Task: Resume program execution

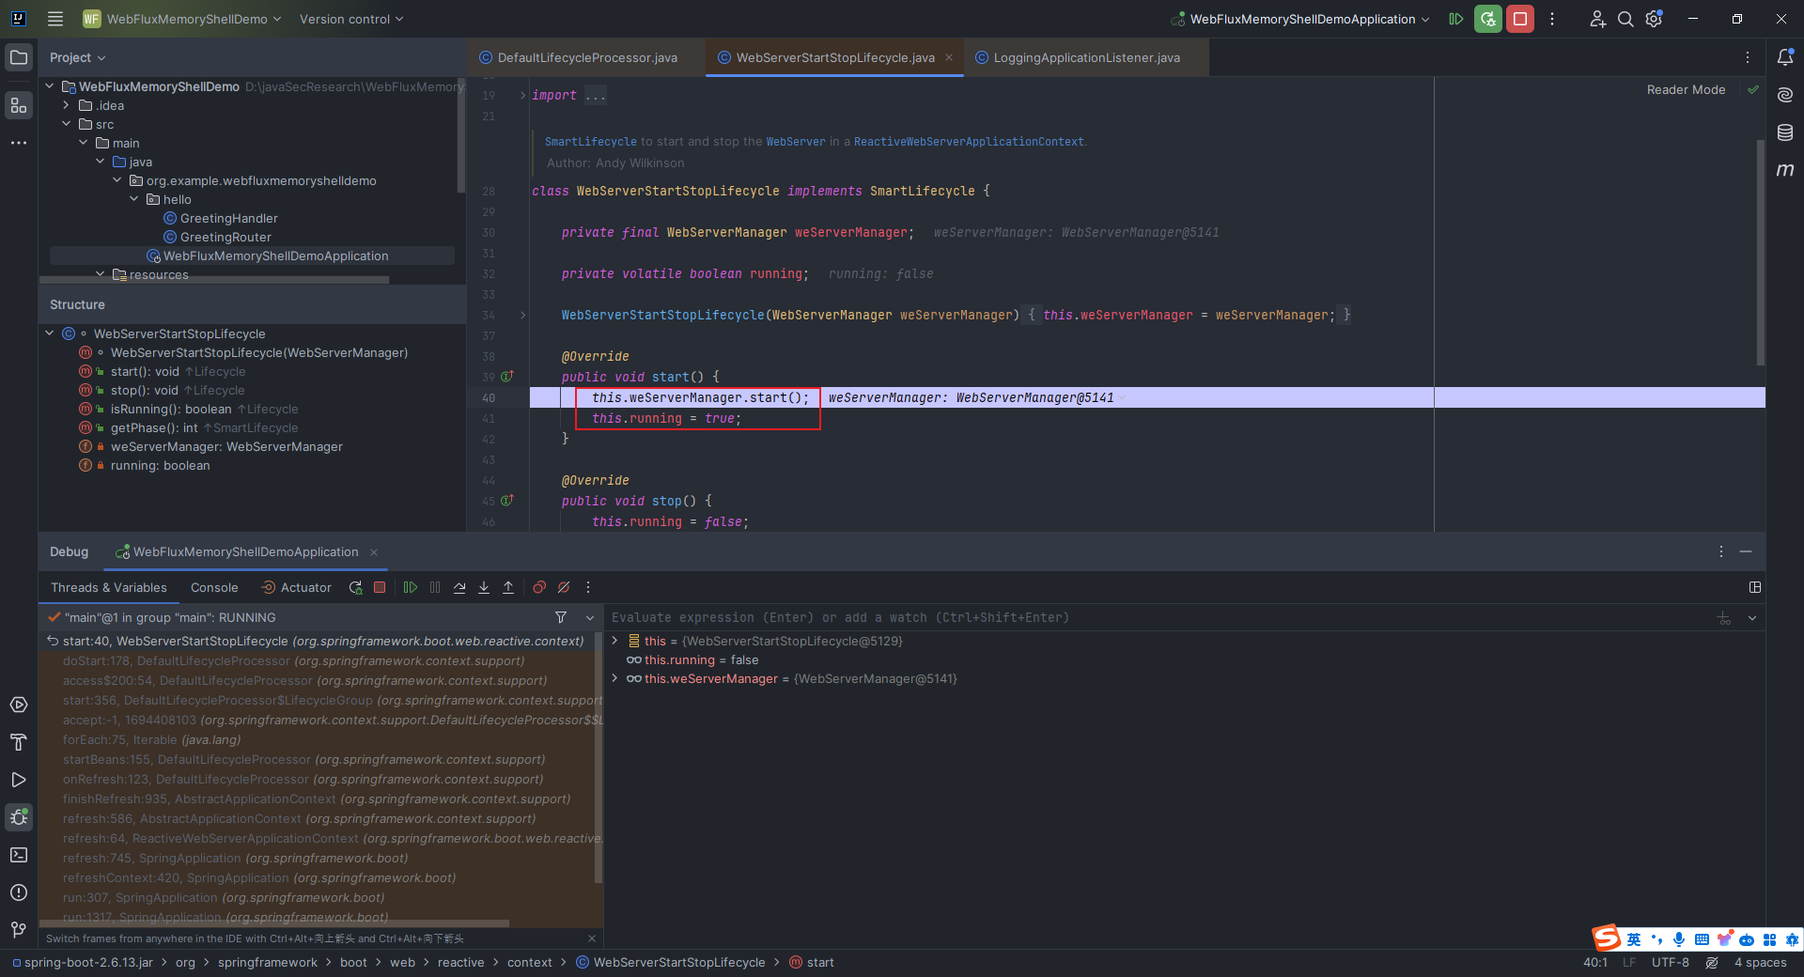Action: (411, 587)
